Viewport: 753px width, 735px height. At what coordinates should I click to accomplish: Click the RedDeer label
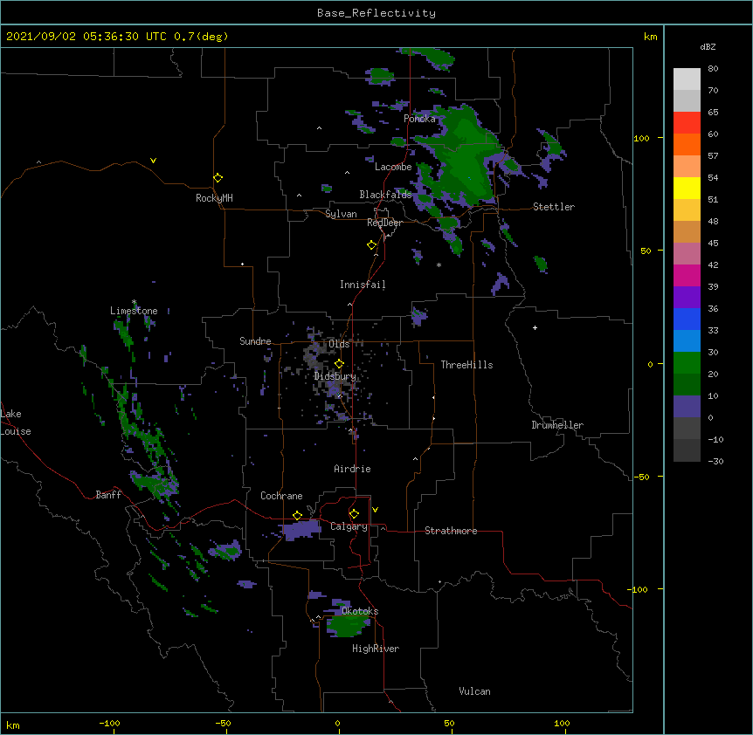tap(384, 223)
